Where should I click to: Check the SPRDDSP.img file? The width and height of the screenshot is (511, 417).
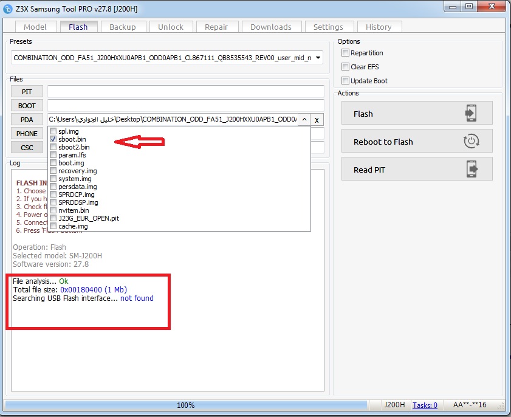pyautogui.click(x=53, y=202)
